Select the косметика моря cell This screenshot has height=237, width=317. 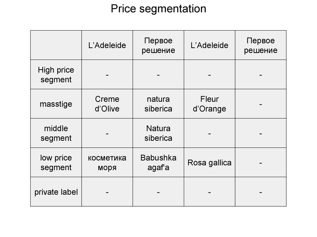pyautogui.click(x=107, y=163)
